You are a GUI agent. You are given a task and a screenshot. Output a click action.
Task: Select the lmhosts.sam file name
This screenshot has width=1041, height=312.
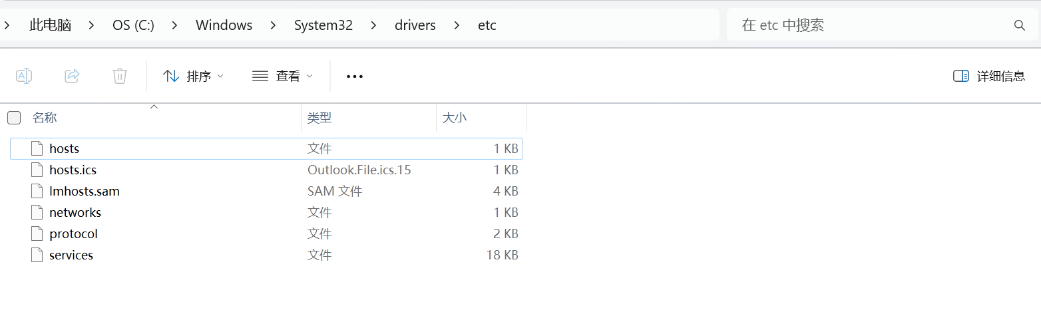pyautogui.click(x=85, y=191)
